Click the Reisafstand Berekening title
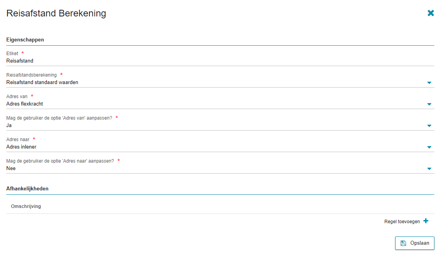This screenshot has width=443, height=258. [56, 13]
